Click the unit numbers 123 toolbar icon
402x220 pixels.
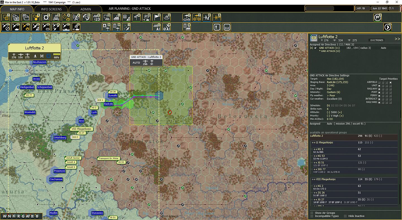96,17
